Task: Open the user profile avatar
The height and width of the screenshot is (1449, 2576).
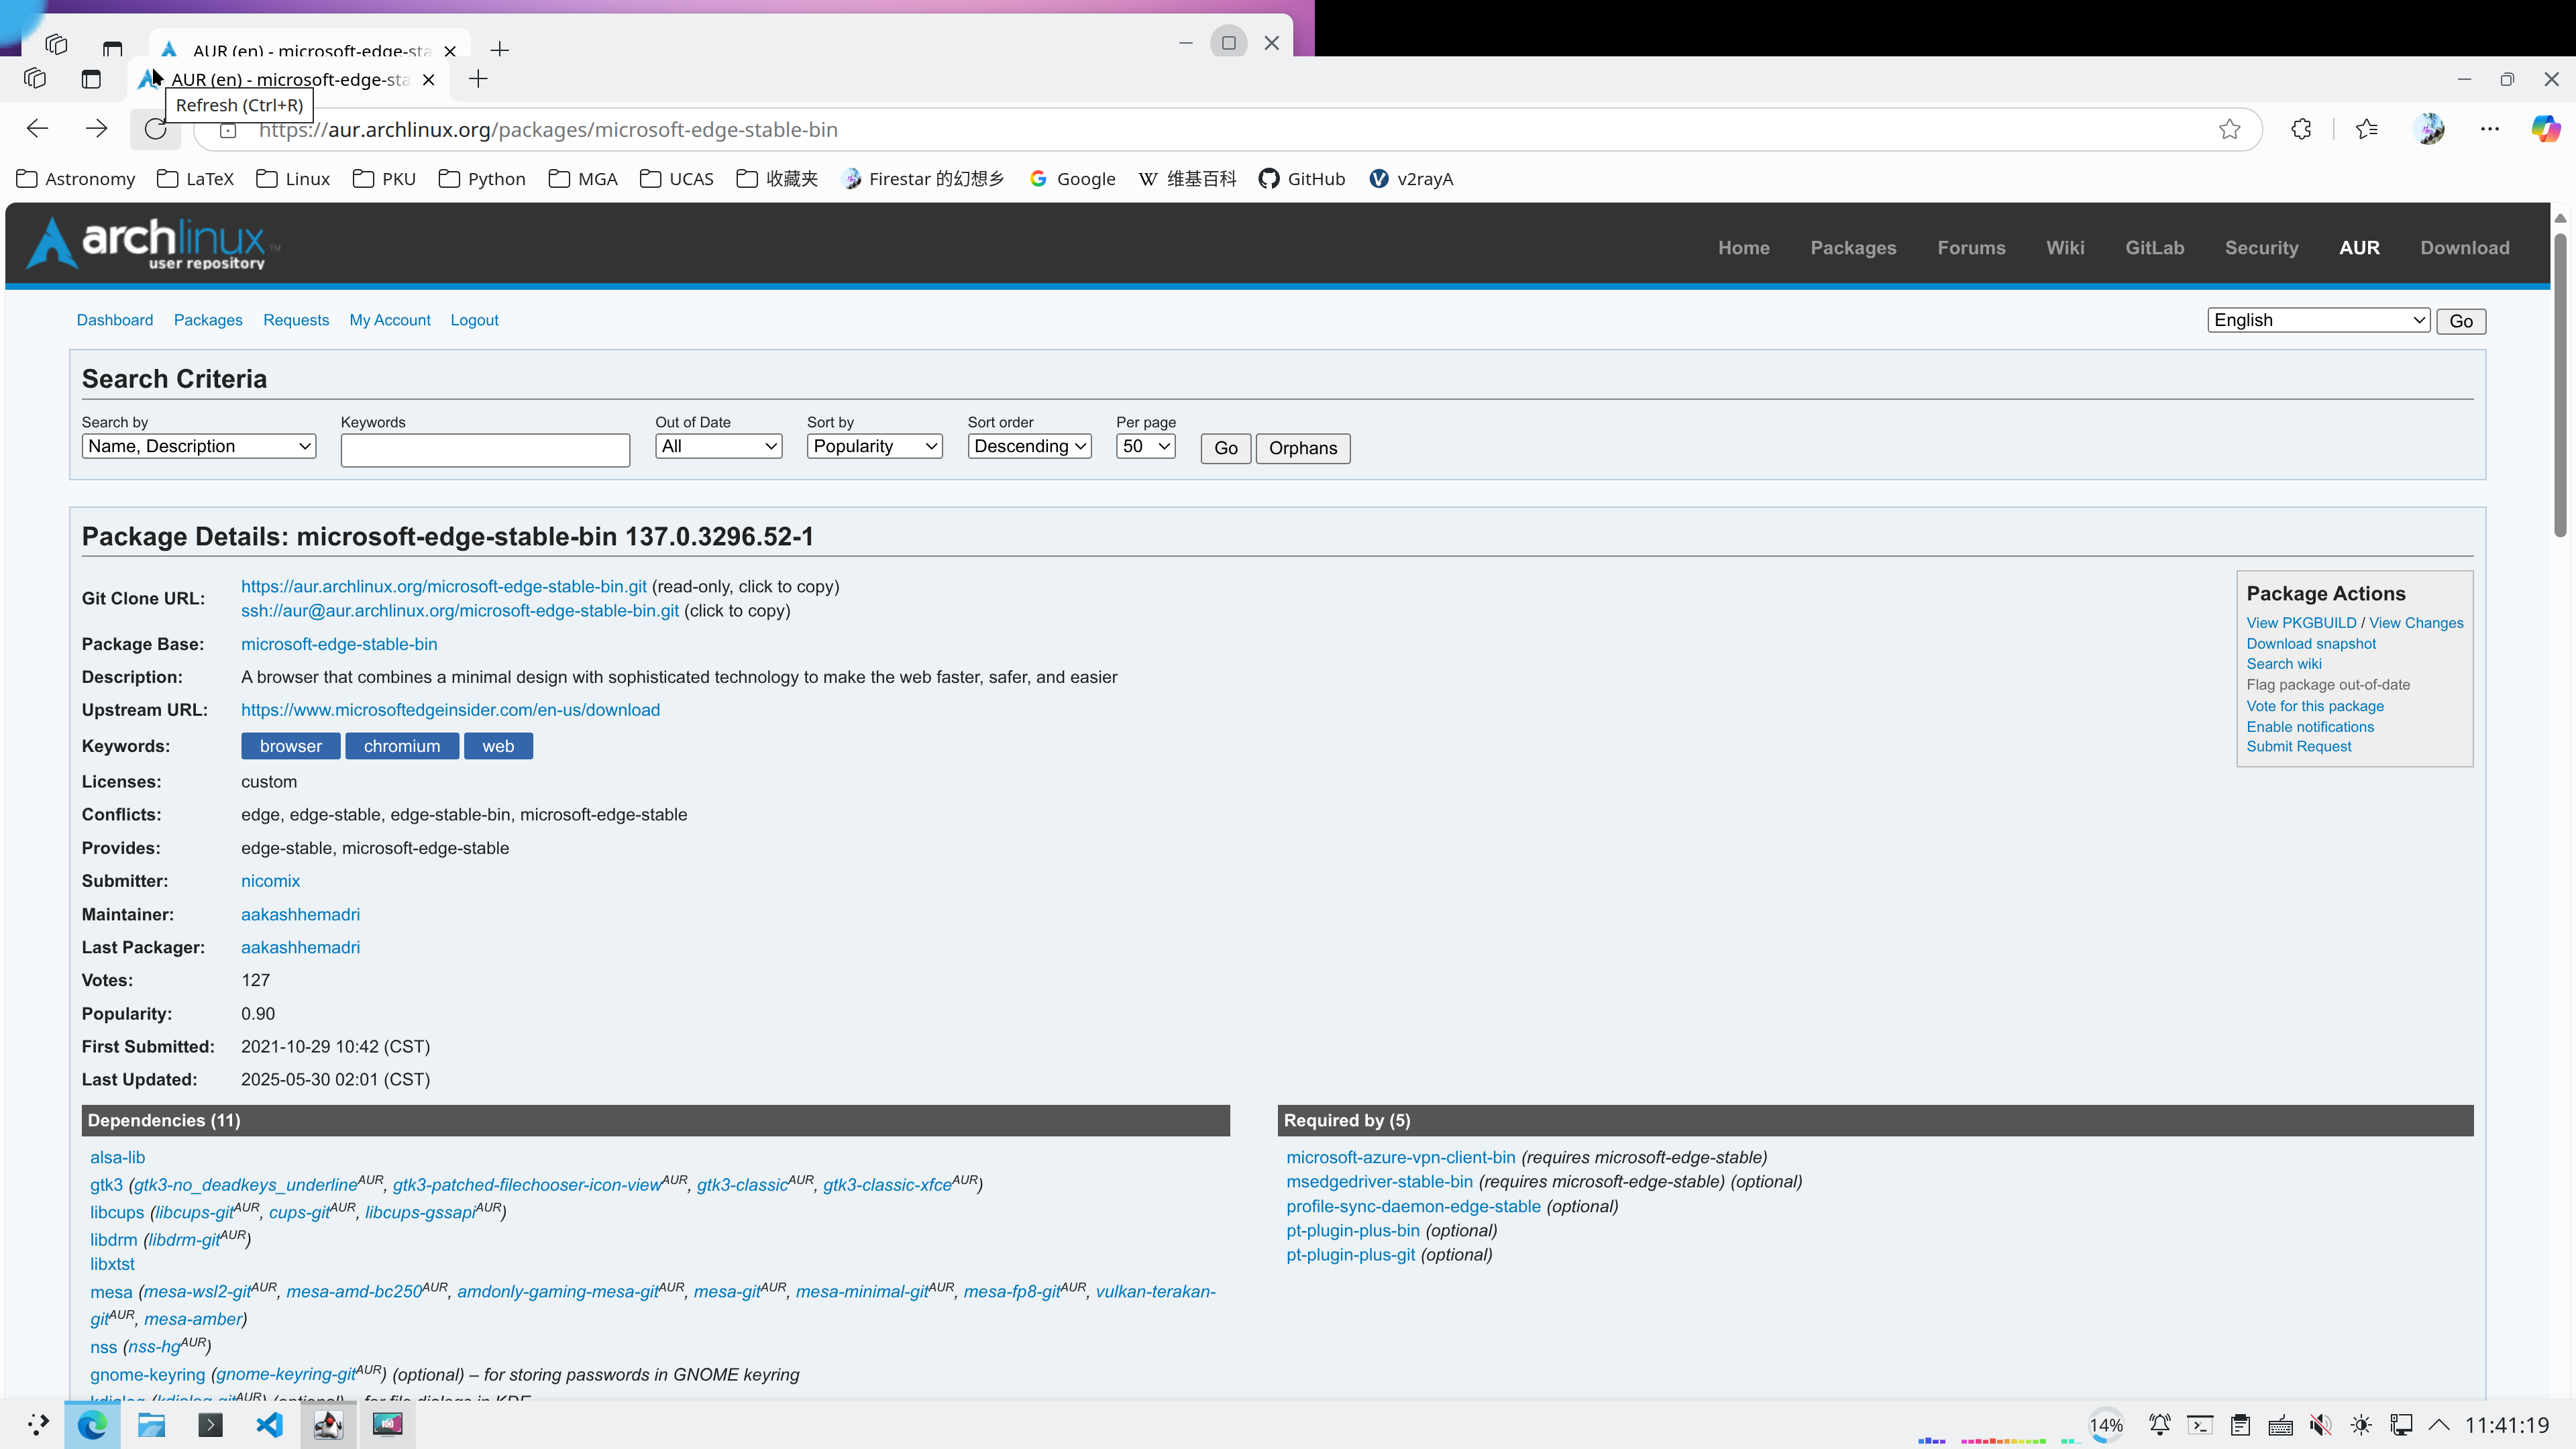Action: pos(2428,129)
